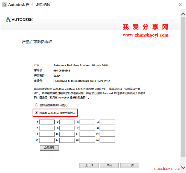Click the 关闭 button

pos(109,166)
